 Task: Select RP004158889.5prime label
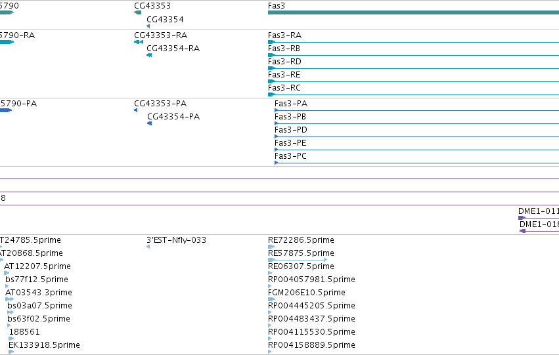click(x=311, y=345)
